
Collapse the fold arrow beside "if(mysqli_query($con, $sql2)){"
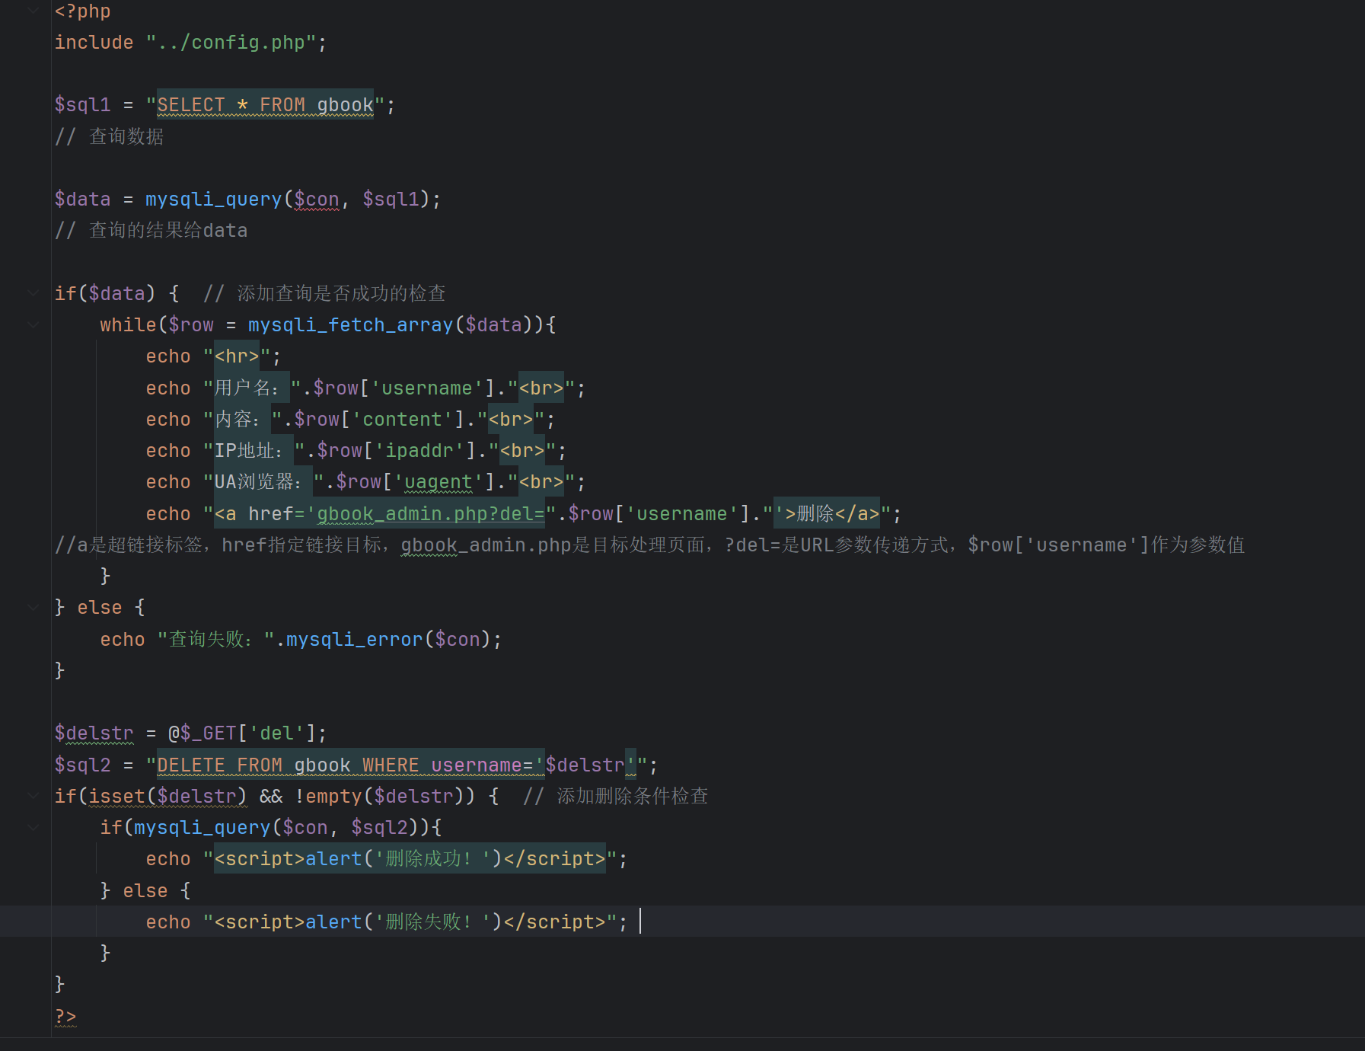coord(33,827)
